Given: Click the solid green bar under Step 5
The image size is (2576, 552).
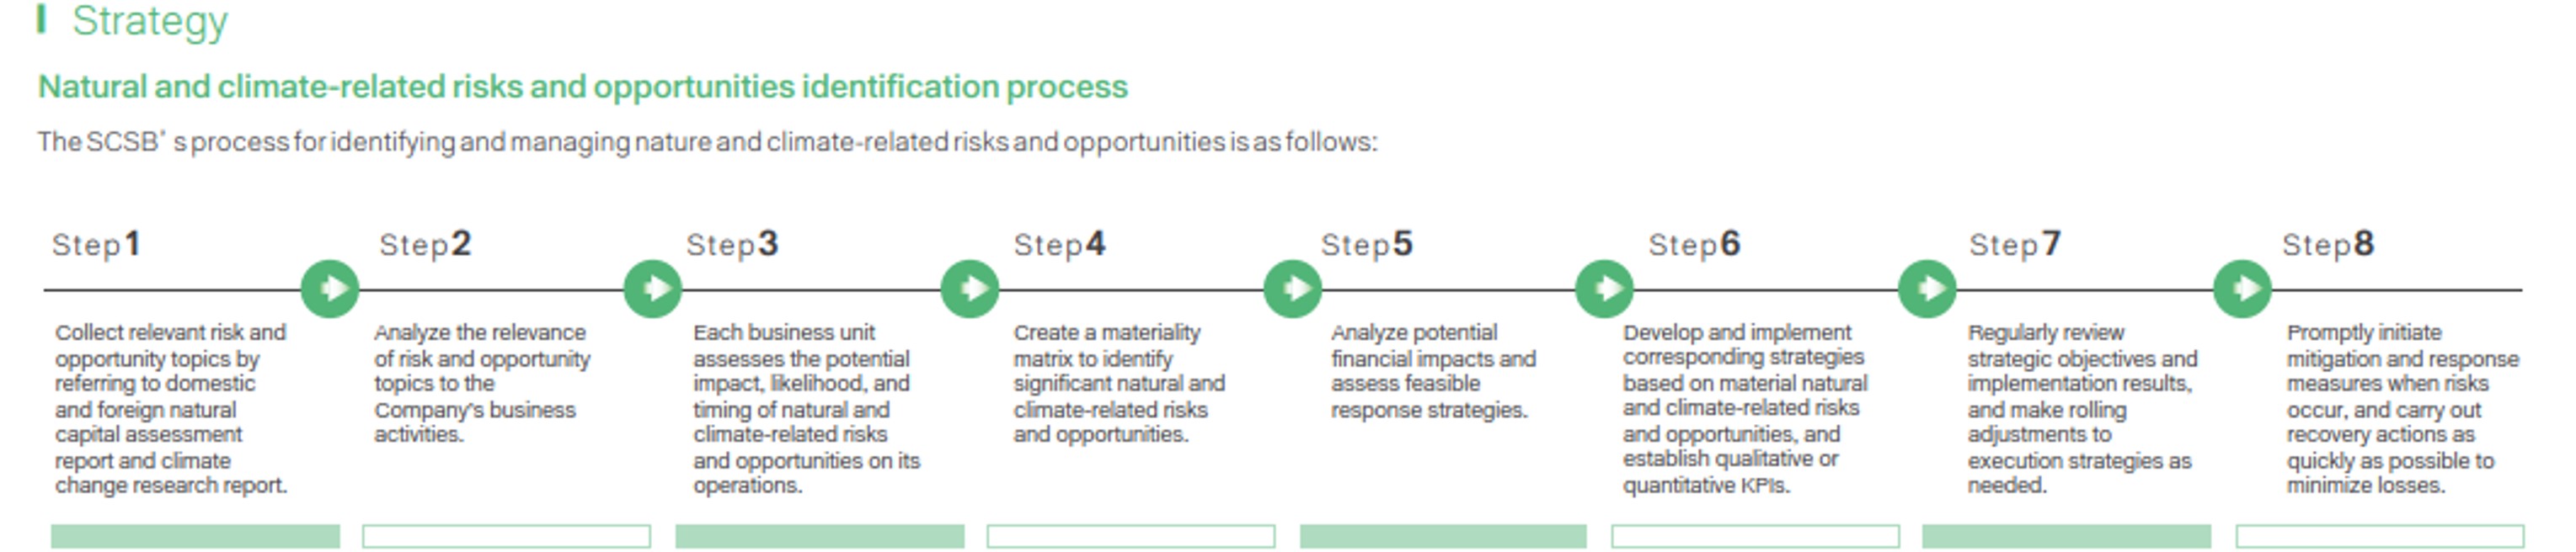Looking at the screenshot, I should [1443, 536].
